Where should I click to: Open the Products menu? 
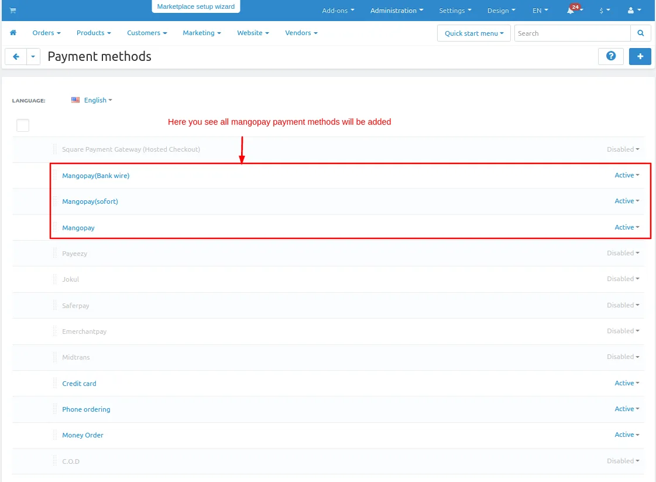click(x=94, y=33)
